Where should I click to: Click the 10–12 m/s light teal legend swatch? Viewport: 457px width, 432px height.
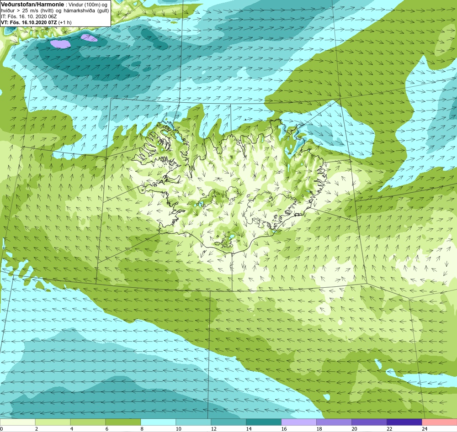[x=193, y=422]
